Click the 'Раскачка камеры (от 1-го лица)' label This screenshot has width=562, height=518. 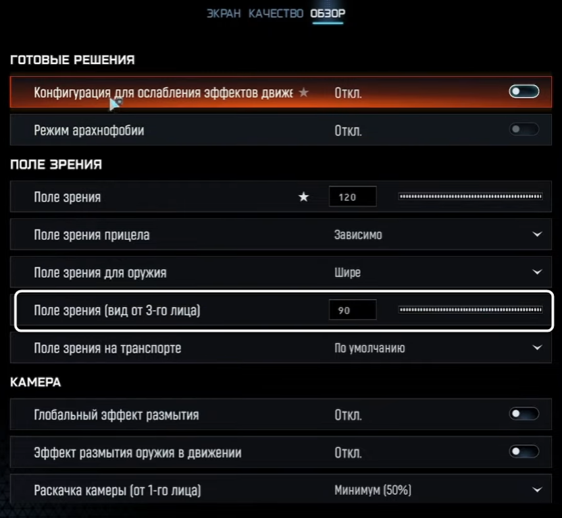pyautogui.click(x=118, y=490)
